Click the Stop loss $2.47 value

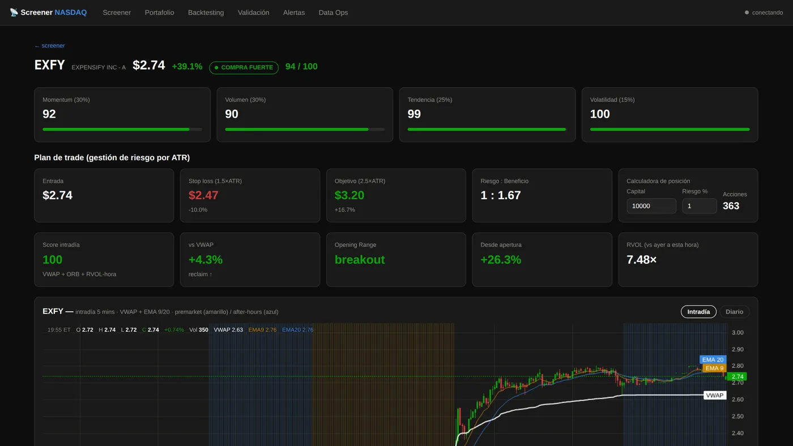click(x=203, y=195)
